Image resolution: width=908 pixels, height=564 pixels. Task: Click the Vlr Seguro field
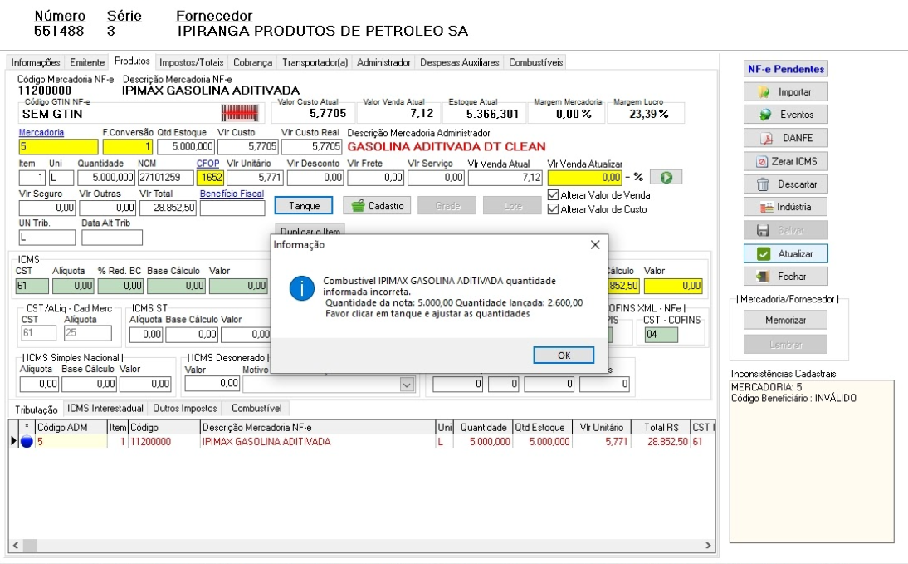[47, 208]
